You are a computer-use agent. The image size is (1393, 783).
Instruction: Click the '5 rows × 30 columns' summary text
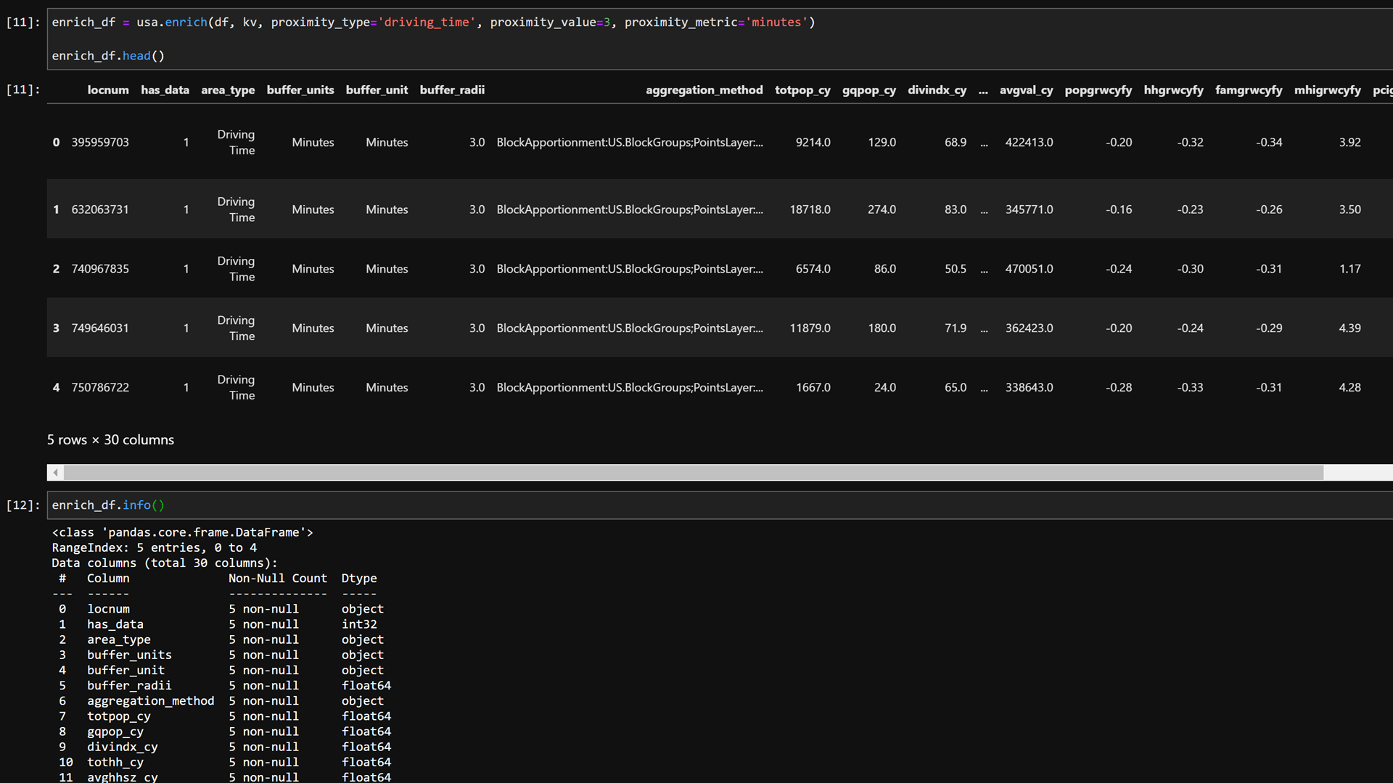[110, 440]
